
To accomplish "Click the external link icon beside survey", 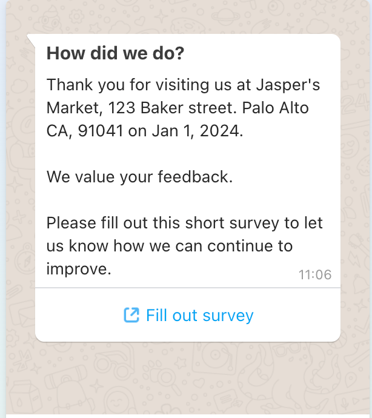I will tap(131, 315).
